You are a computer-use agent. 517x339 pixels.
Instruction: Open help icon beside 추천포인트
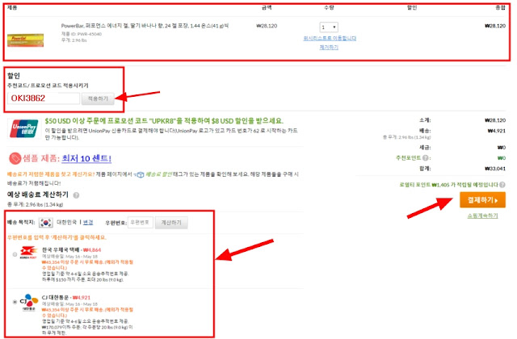click(426, 158)
